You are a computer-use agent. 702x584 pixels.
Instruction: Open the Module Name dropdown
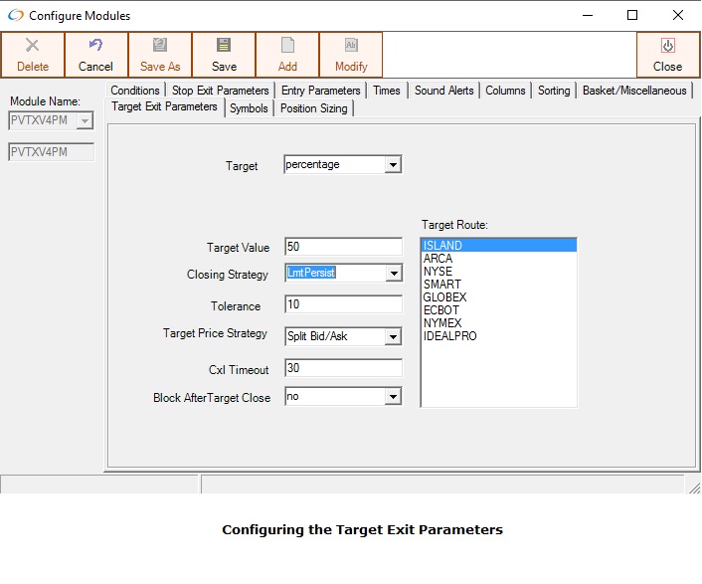tap(85, 120)
